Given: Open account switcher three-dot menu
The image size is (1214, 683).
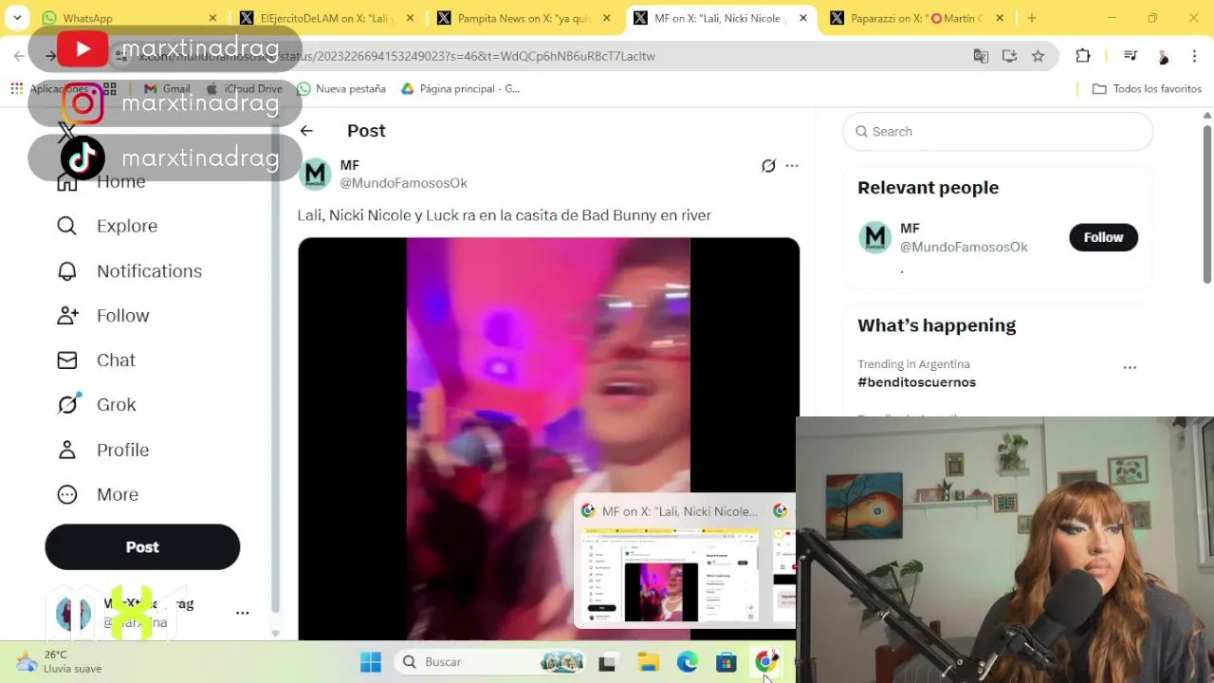Looking at the screenshot, I should pos(242,613).
